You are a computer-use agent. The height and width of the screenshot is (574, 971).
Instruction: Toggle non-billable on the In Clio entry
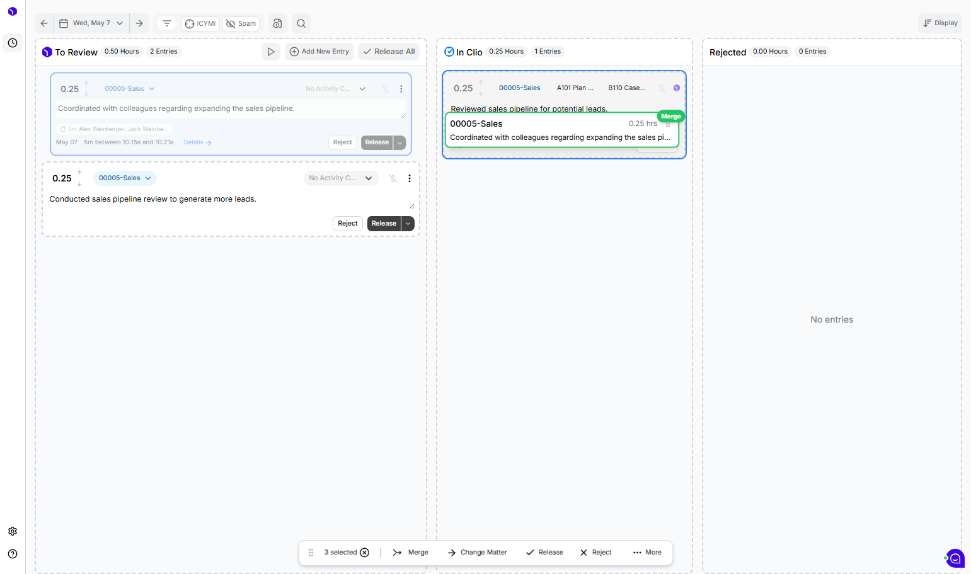[662, 88]
